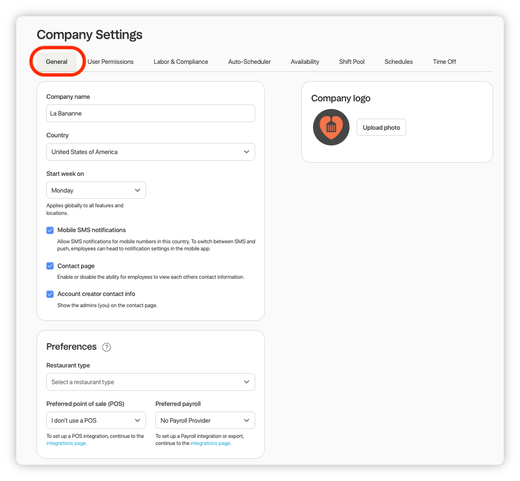This screenshot has width=520, height=481.
Task: Click the company logo heart image
Action: [331, 127]
